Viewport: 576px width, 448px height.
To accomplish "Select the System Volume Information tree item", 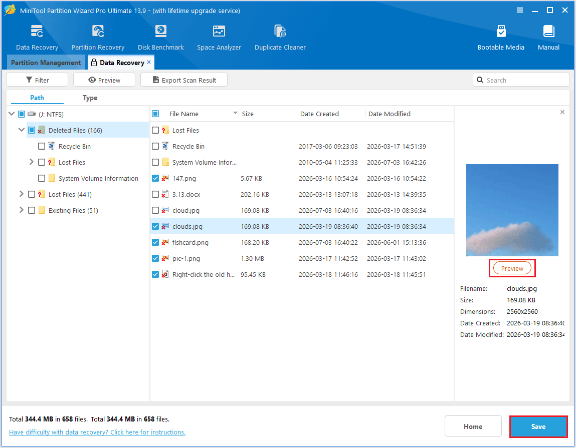I will (98, 178).
